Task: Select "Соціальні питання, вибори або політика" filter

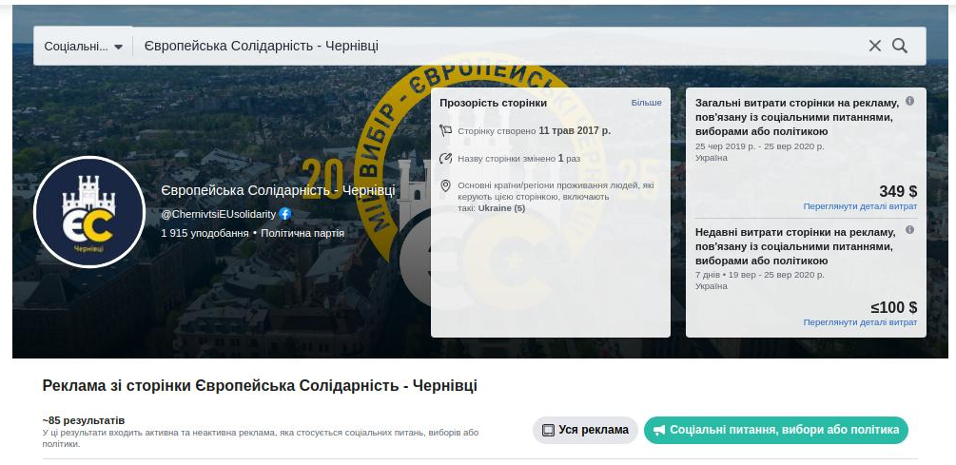Action: 776,430
